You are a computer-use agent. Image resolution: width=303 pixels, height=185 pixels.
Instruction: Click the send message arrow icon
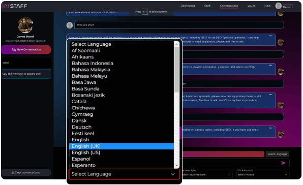(283, 163)
